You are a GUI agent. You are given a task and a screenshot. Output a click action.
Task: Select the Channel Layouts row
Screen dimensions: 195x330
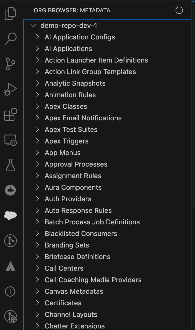tap(107, 314)
